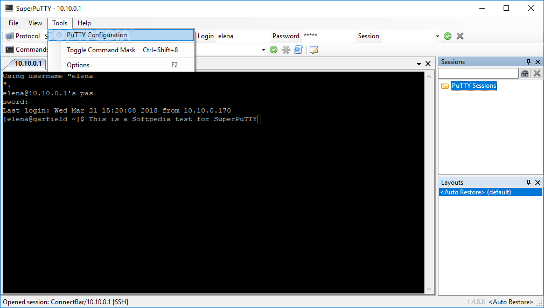Viewport: 544px width, 308px height.
Task: Click the status bar Auto Restore label
Action: [511, 302]
